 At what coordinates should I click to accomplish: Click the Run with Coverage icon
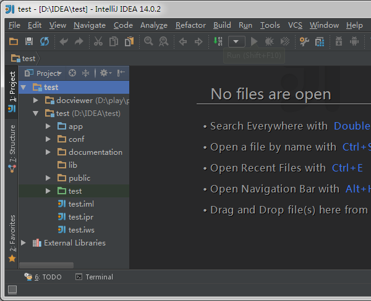[285, 41]
